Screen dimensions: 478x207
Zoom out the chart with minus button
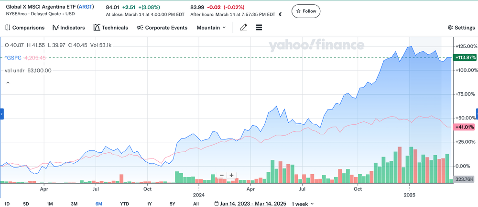[x=222, y=175]
